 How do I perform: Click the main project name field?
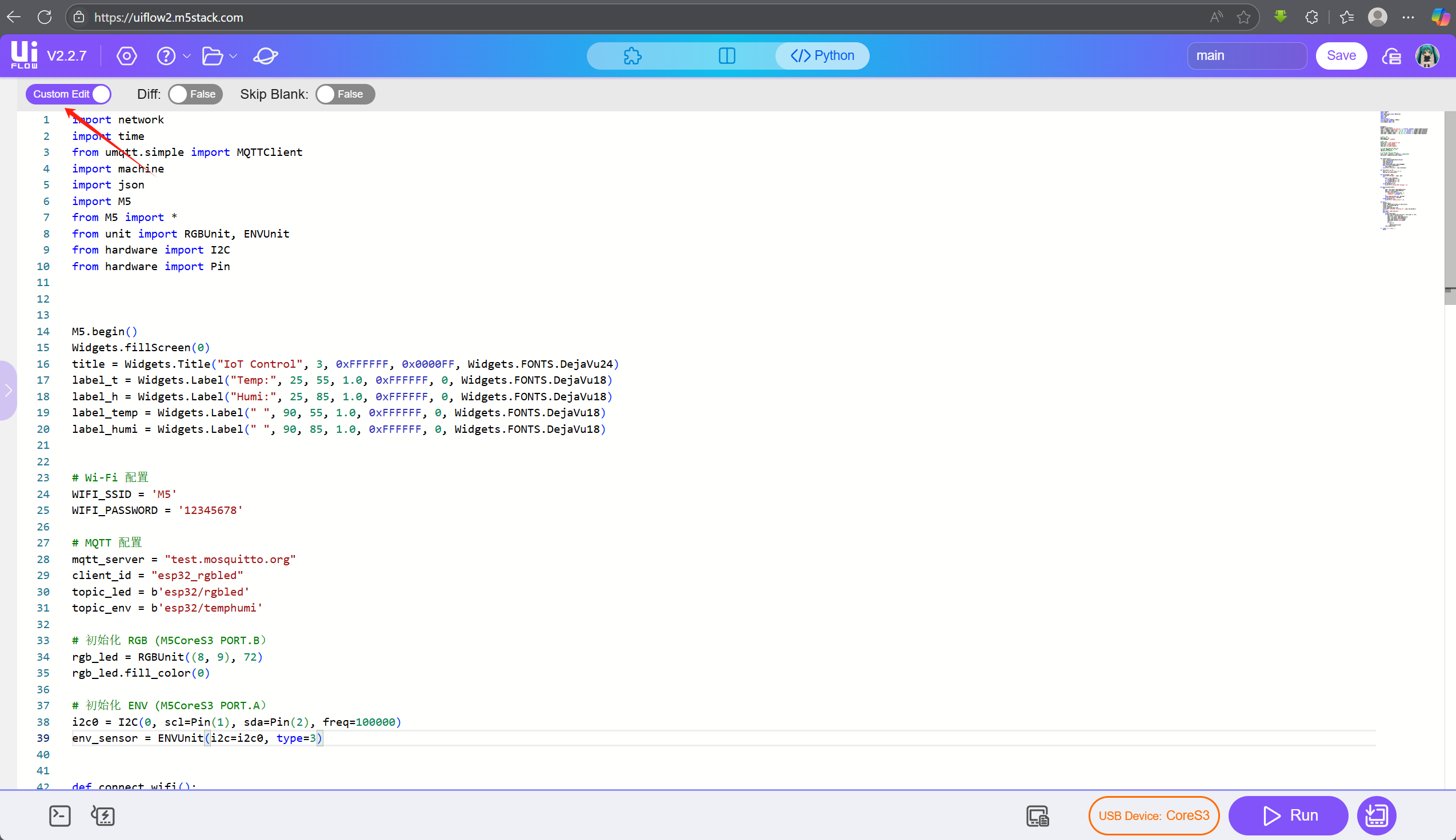click(1246, 56)
